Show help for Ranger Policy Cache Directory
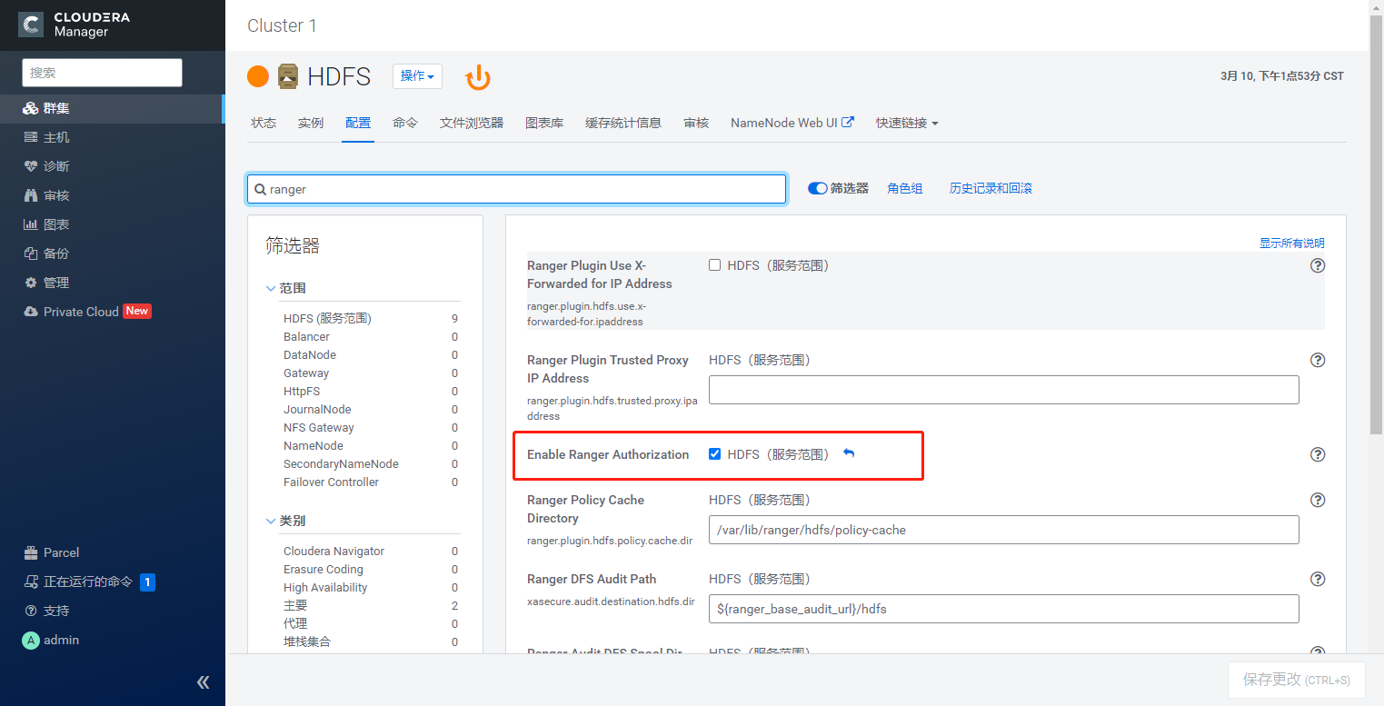The height and width of the screenshot is (706, 1384). coord(1317,500)
